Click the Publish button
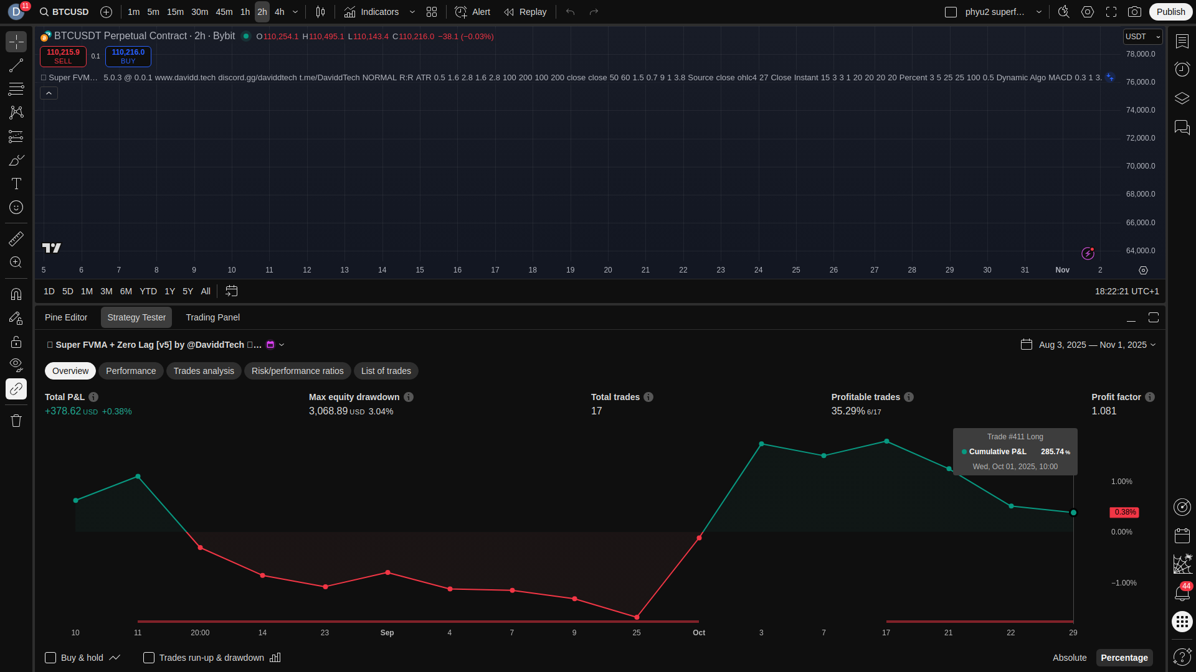The image size is (1196, 672). [x=1170, y=12]
